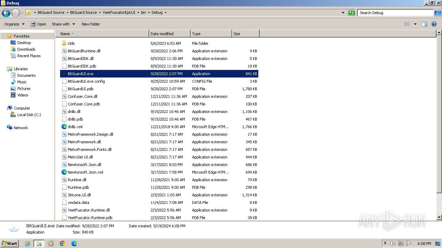Screen dimensions: 442x248
Task: Select the BitGuardUI.exe file
Action: [x=159, y=74]
